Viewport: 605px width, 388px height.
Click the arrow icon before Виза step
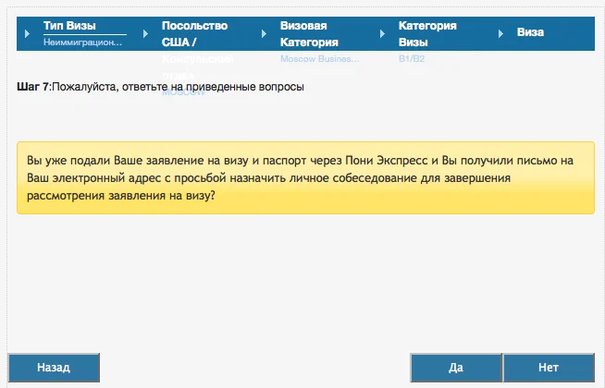pos(500,33)
